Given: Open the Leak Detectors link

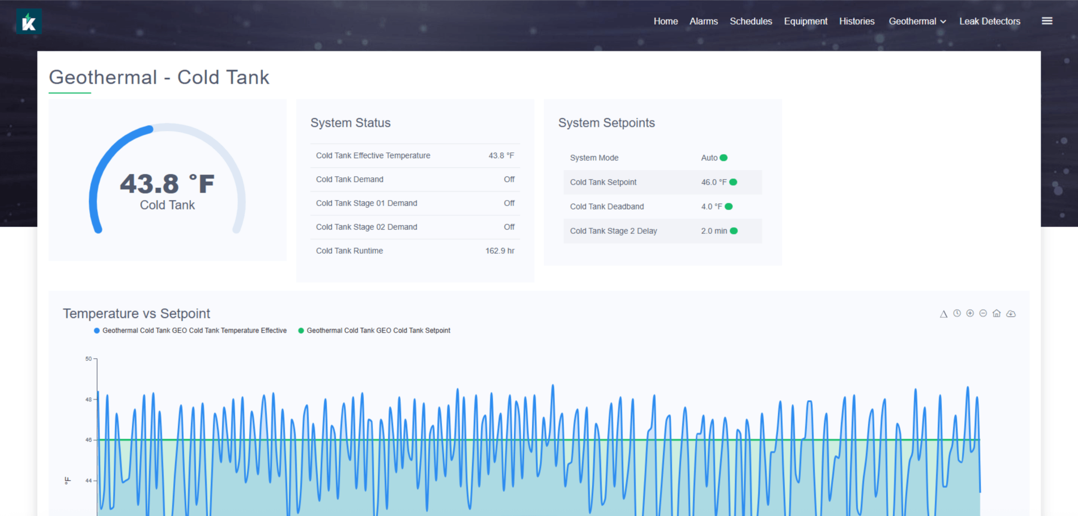Looking at the screenshot, I should tap(990, 21).
